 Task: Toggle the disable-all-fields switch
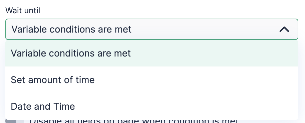click(15, 121)
